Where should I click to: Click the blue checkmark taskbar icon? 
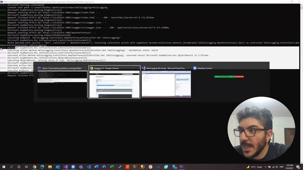[x=120, y=167]
